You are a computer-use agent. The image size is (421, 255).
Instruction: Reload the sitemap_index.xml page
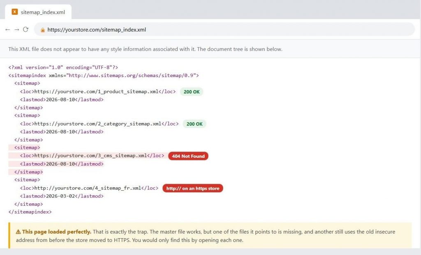(x=26, y=30)
